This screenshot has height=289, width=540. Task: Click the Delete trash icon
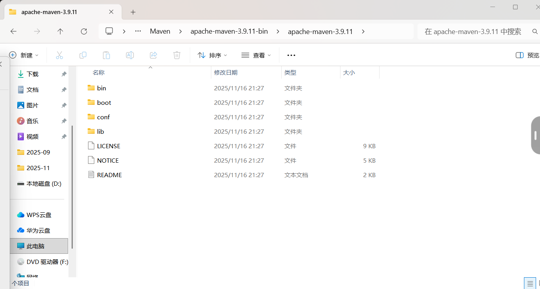[x=176, y=55]
